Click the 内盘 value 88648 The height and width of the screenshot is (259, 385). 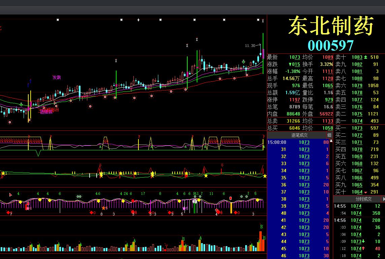pyautogui.click(x=293, y=114)
